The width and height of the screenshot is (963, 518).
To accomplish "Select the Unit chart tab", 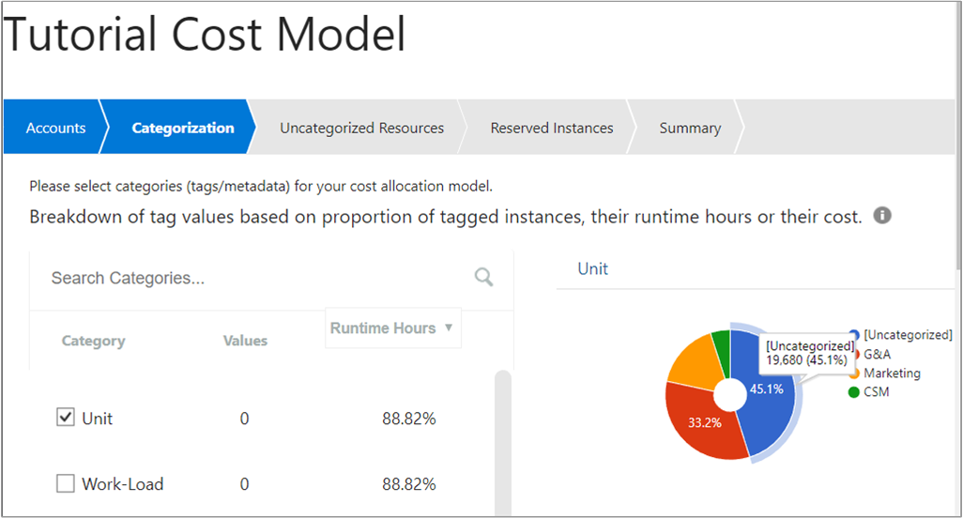I will pos(592,268).
